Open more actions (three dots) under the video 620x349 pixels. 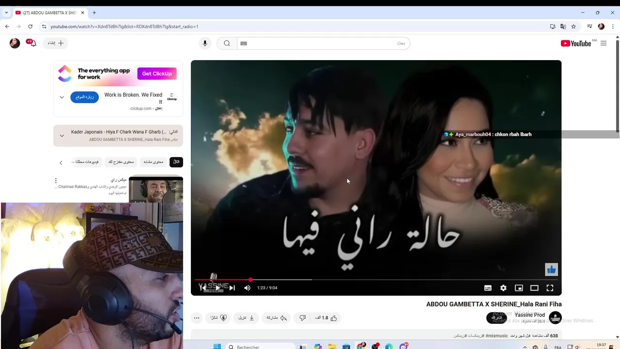pos(196,318)
